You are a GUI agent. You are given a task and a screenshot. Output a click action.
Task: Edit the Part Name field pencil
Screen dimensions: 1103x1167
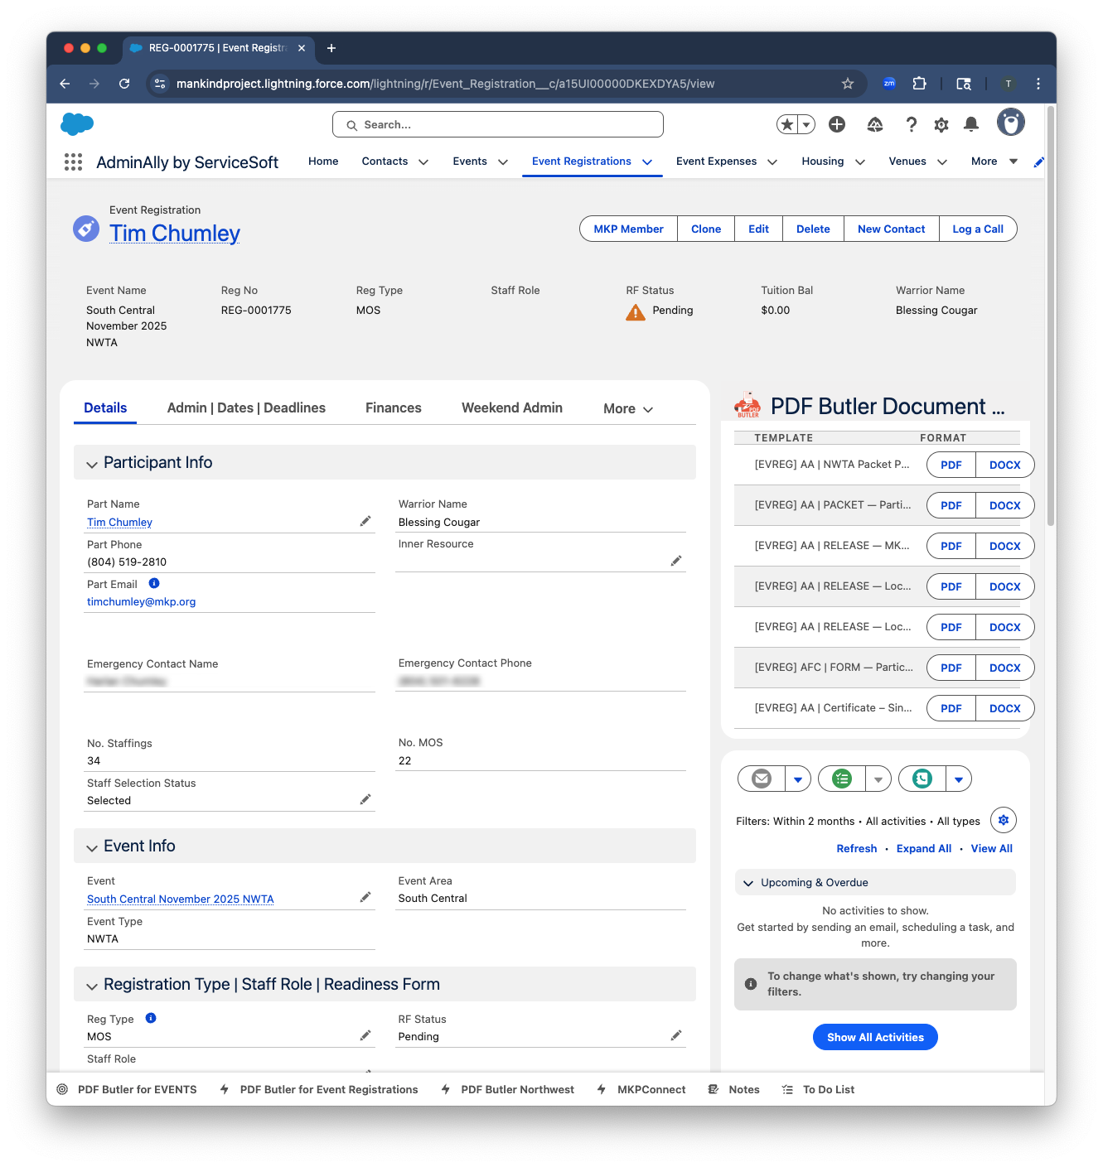[365, 521]
